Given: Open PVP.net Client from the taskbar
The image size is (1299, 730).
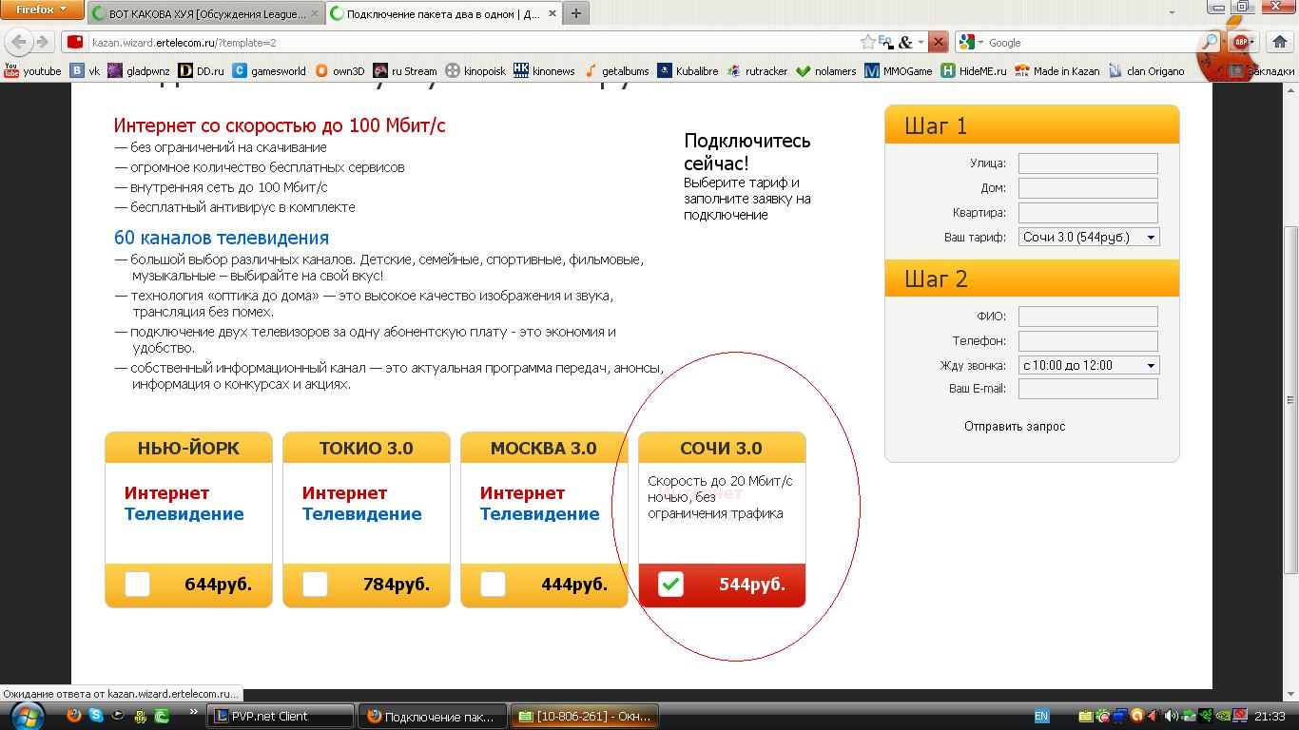Looking at the screenshot, I should pyautogui.click(x=280, y=716).
